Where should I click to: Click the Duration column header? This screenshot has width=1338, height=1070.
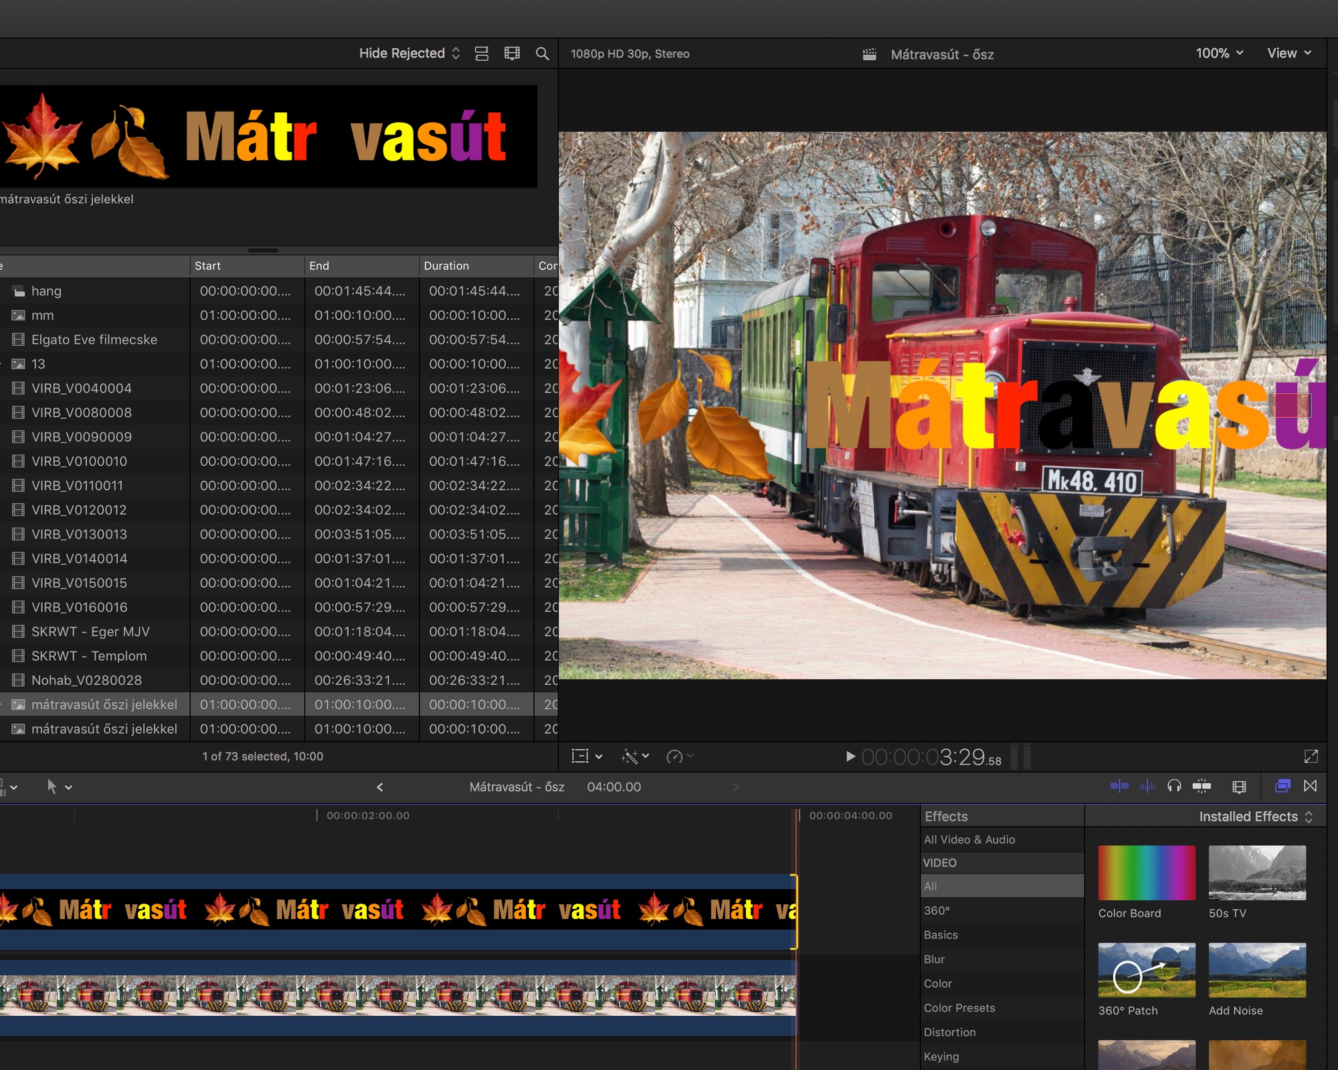[446, 265]
